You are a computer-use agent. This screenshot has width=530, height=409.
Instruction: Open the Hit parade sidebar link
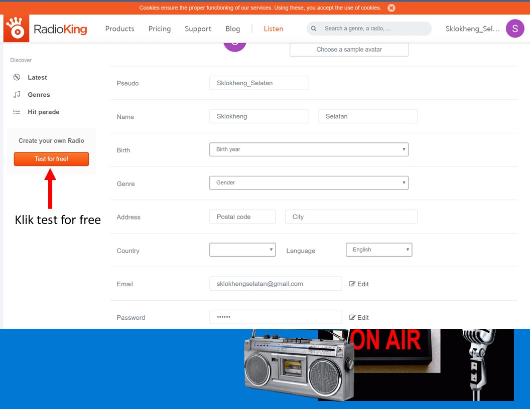pyautogui.click(x=44, y=112)
